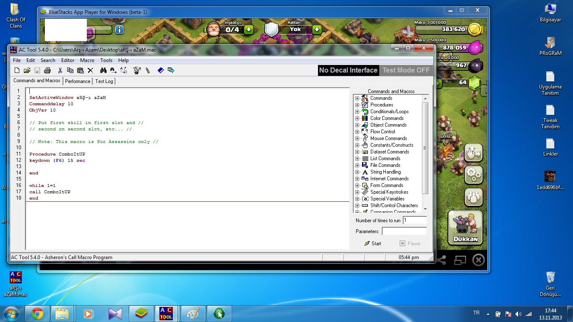Click the BlueStacks share icon at bottom

coord(441,260)
